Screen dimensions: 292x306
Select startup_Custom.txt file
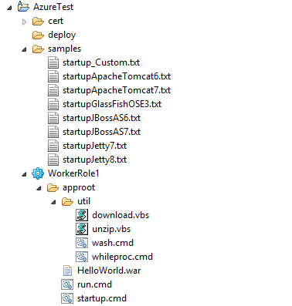coord(101,62)
